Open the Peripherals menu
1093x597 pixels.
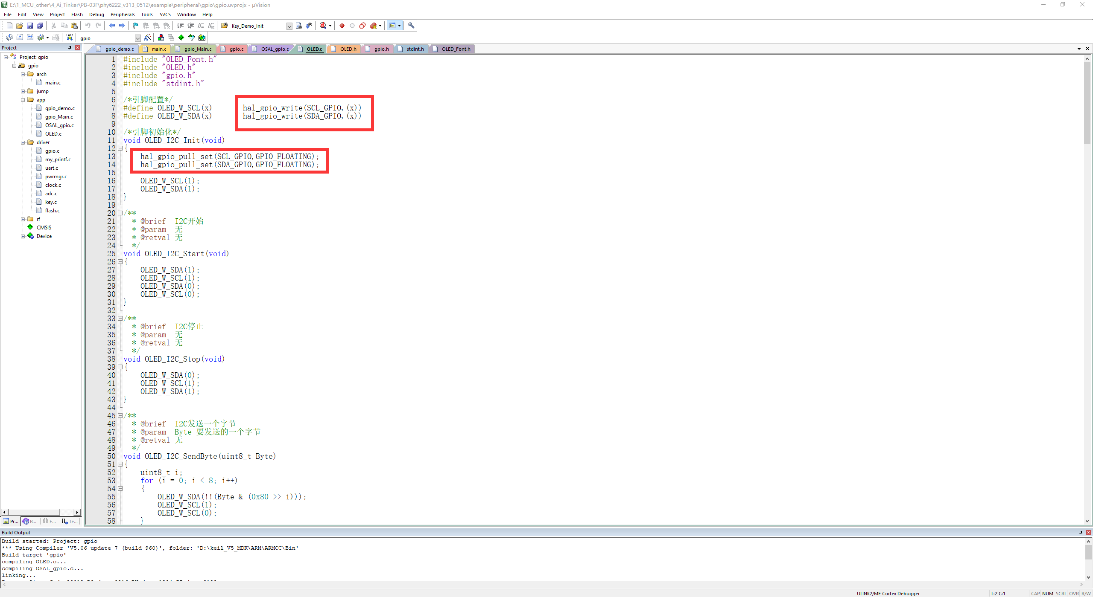[x=123, y=14]
